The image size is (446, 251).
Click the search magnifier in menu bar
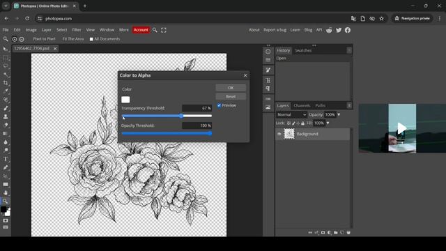(x=155, y=30)
